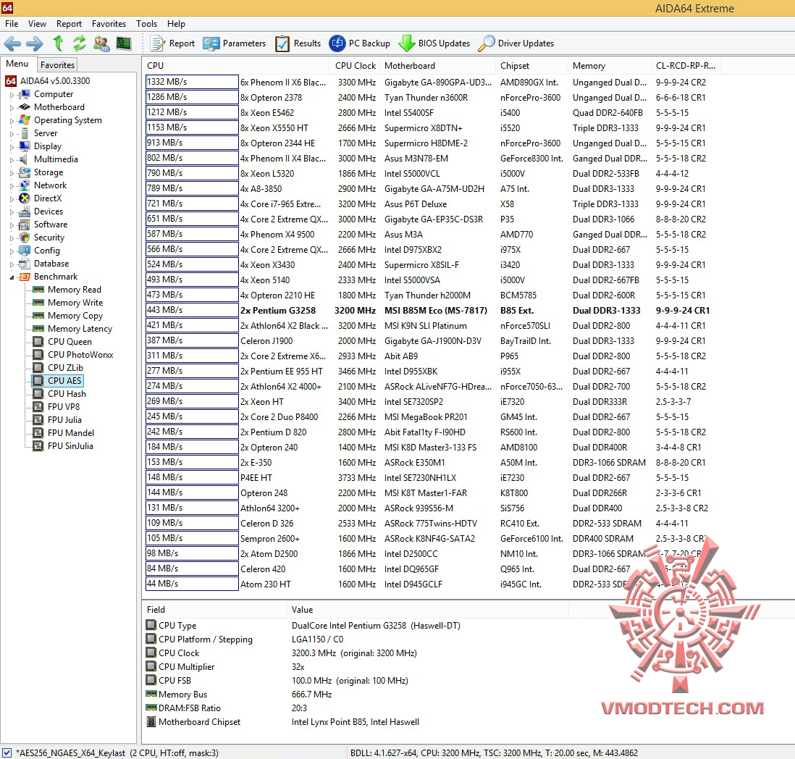Viewport: 795px width, 759px height.
Task: Open the Memory Copy benchmark
Action: tap(75, 316)
